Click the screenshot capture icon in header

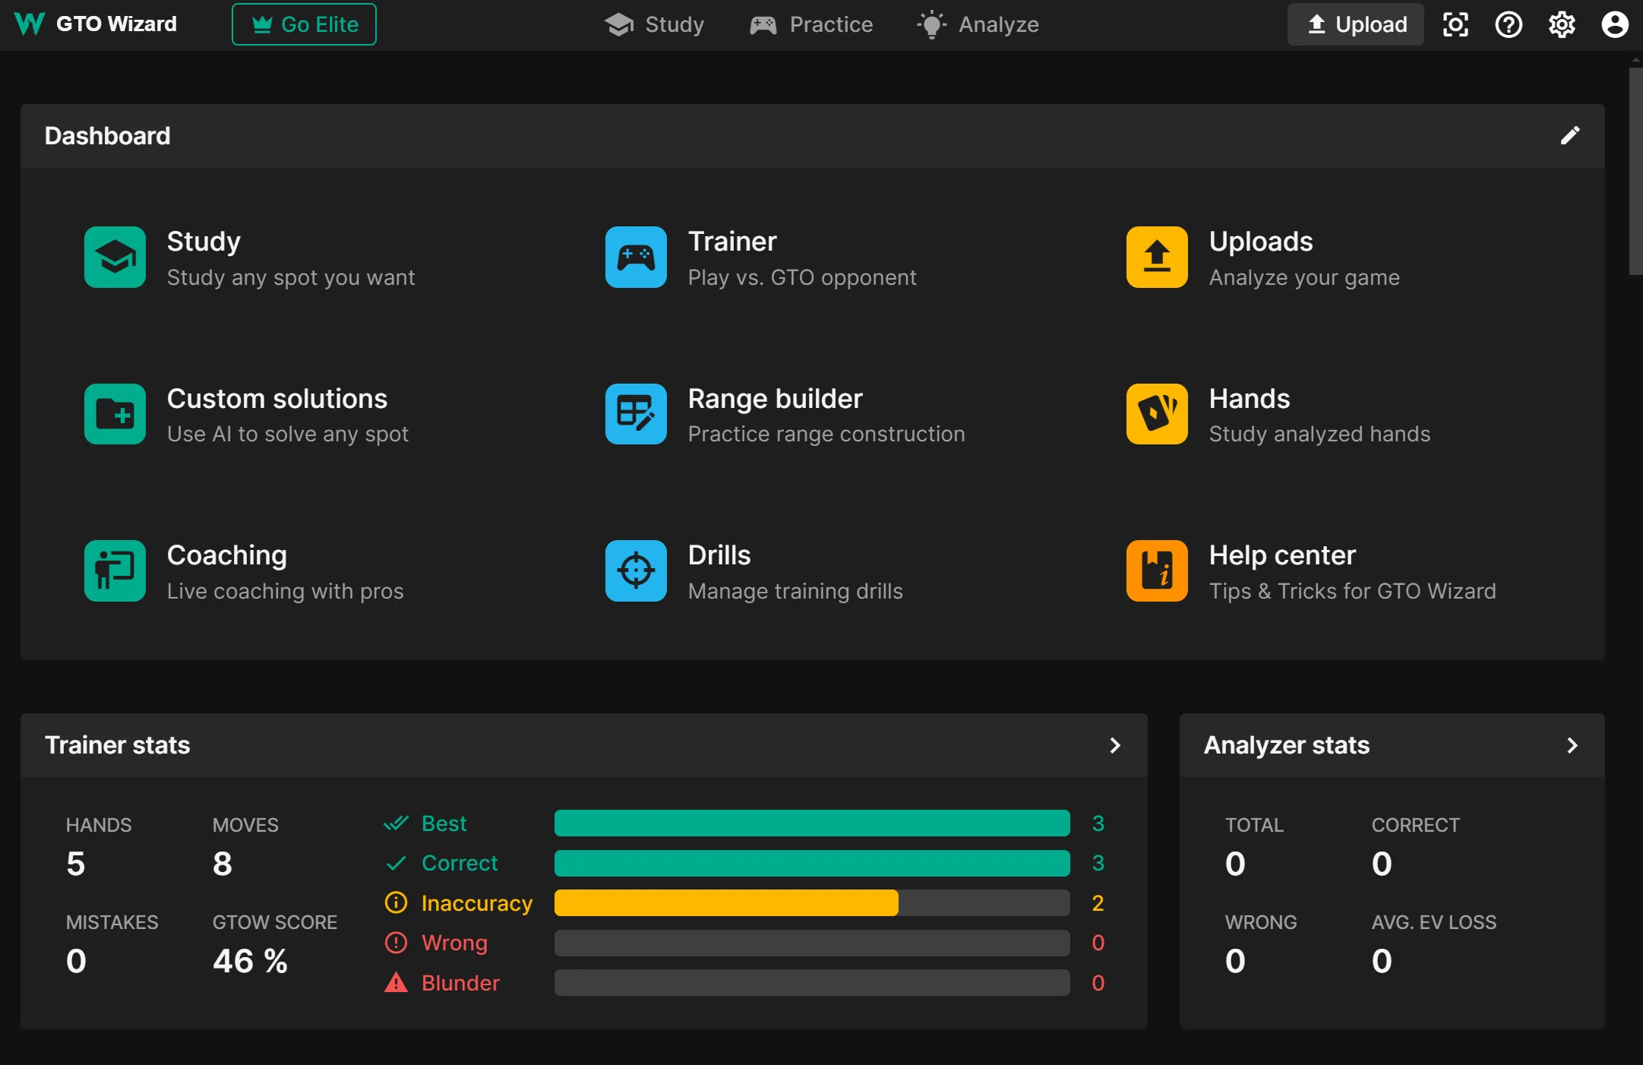[x=1455, y=24]
